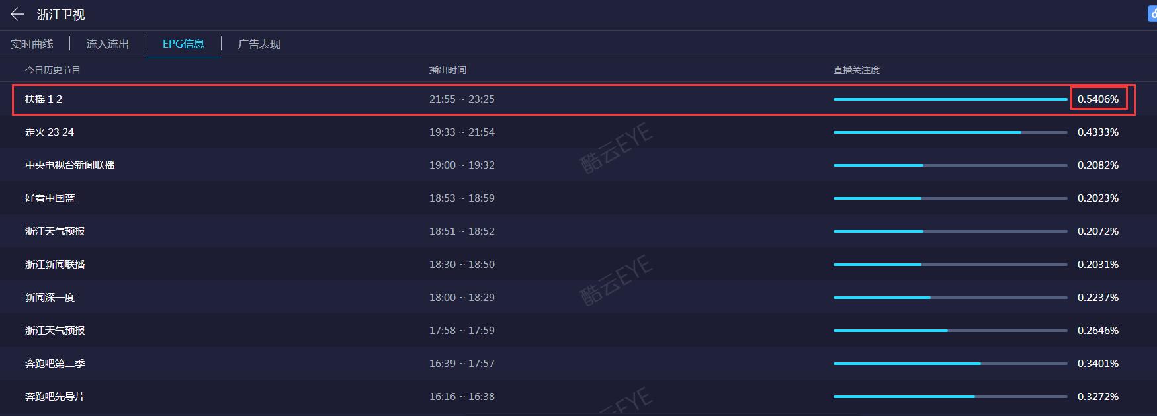Open the 流入流出 tab
This screenshot has height=416, width=1157.
(x=108, y=44)
